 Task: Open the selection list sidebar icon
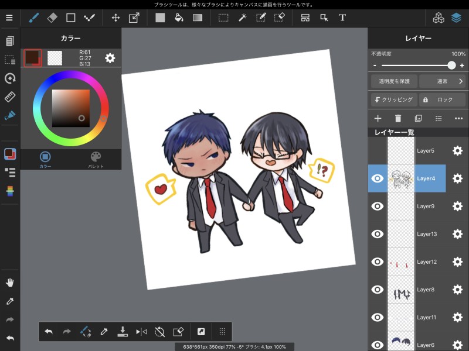point(10,60)
